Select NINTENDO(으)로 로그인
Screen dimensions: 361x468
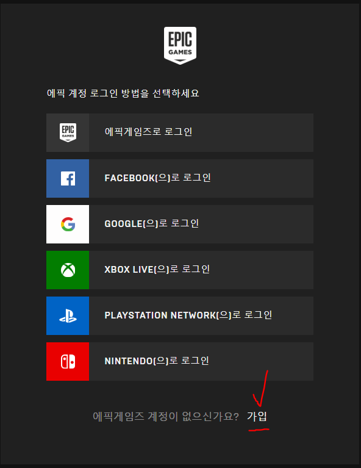tap(180, 361)
